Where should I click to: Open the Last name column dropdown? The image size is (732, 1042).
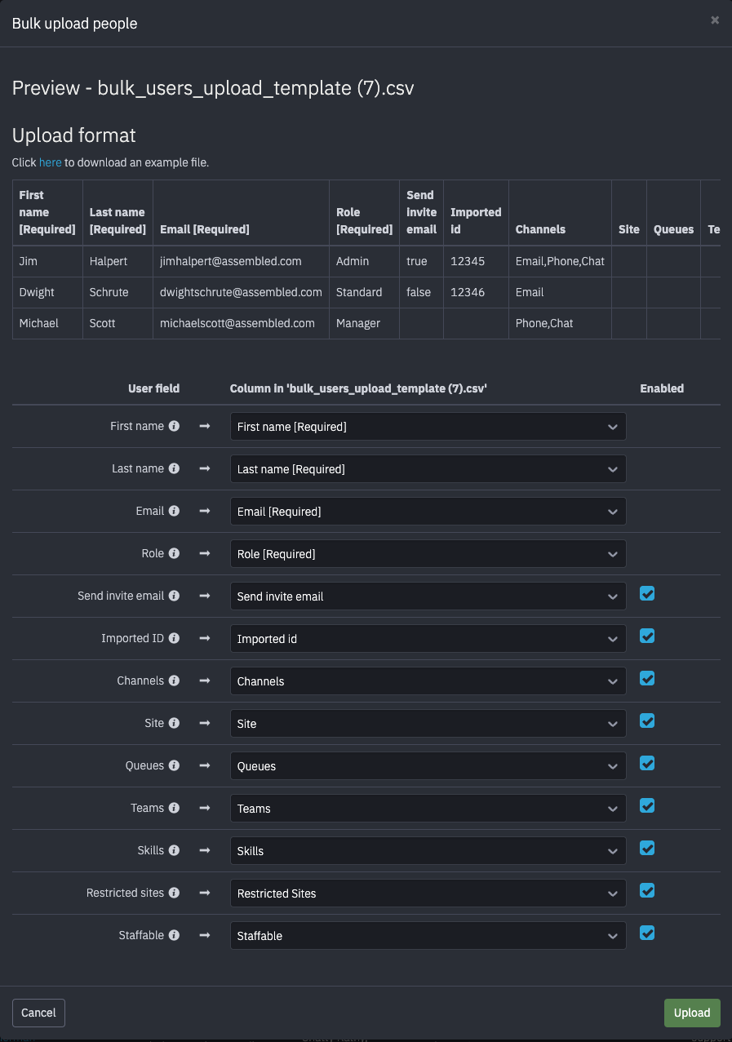click(428, 469)
